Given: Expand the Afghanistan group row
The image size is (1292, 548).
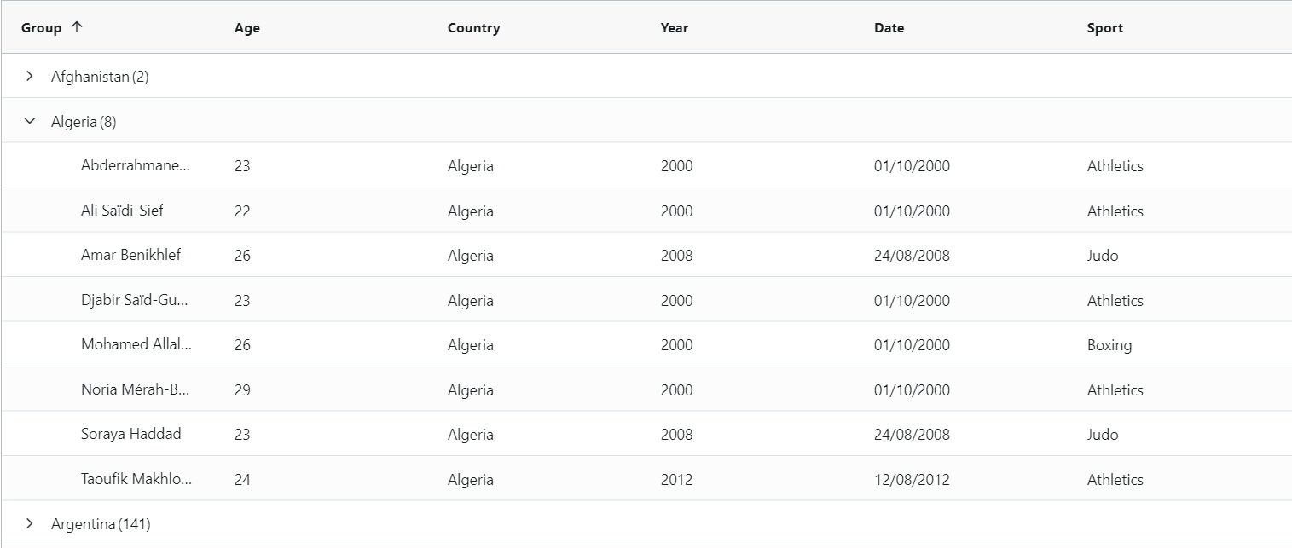Looking at the screenshot, I should 30,77.
